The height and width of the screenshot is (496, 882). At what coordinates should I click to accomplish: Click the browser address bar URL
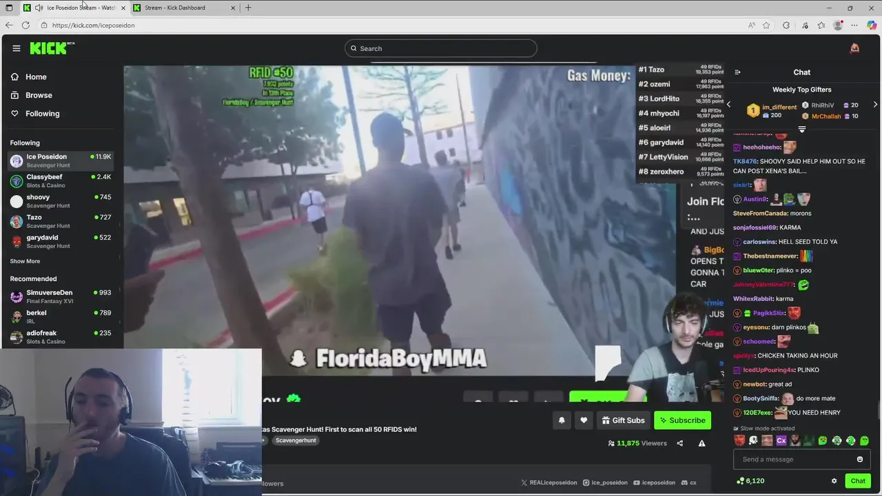click(x=94, y=25)
